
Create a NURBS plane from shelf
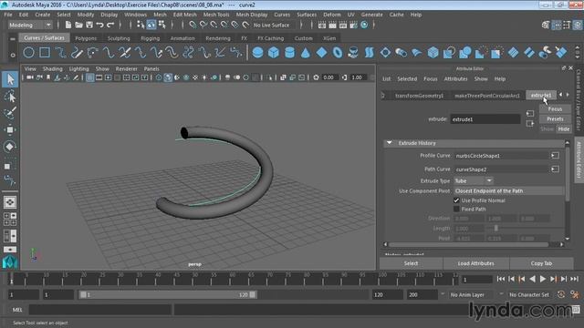point(321,53)
